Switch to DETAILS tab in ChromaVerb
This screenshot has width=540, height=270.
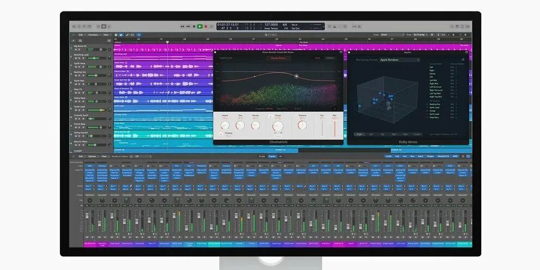(330, 58)
